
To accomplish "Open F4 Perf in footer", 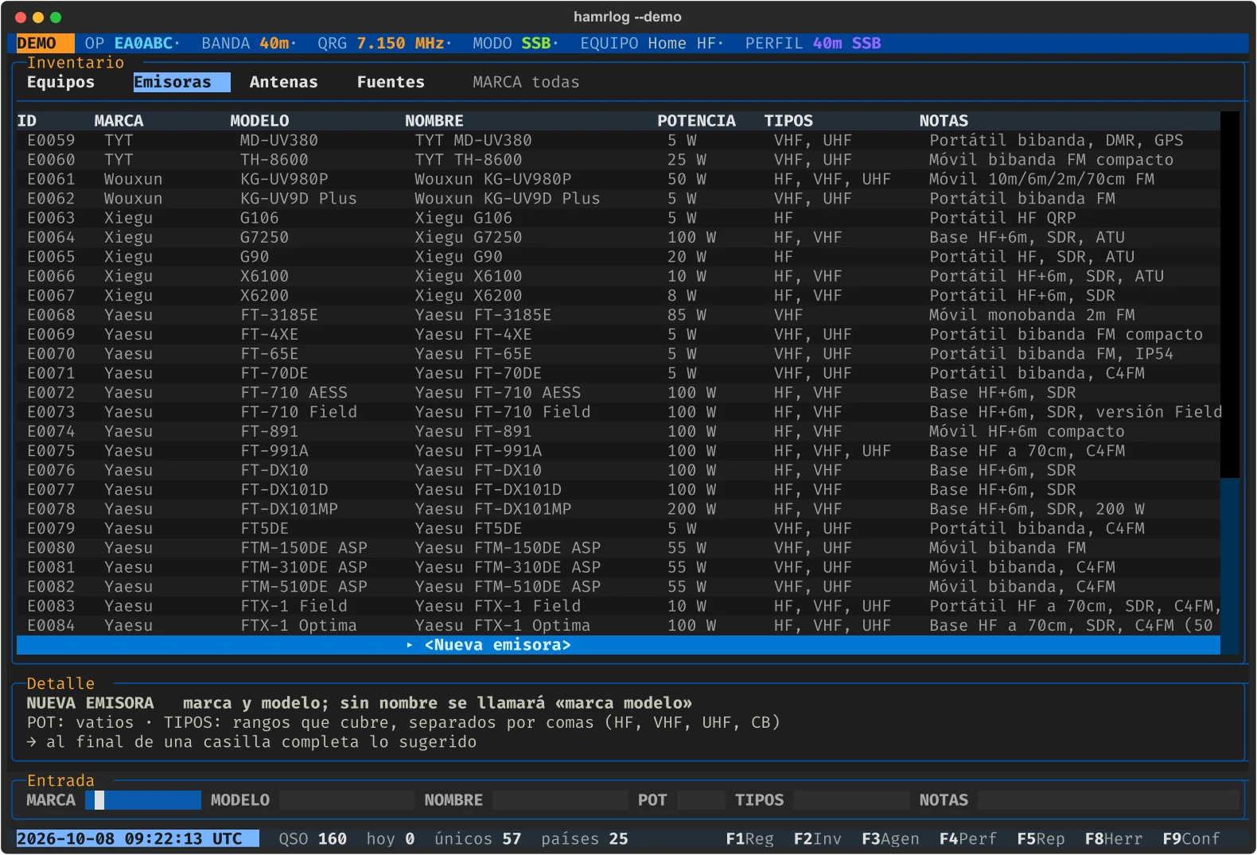I will point(967,839).
